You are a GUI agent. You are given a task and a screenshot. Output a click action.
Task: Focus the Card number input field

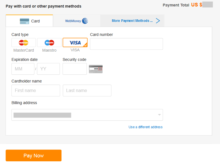tap(126, 44)
